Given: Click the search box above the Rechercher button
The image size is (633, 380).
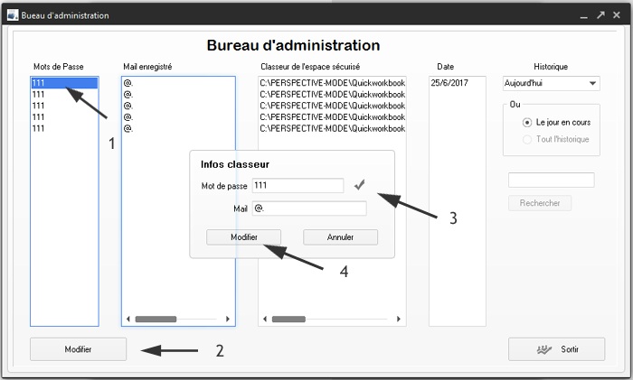Looking at the screenshot, I should pyautogui.click(x=551, y=180).
